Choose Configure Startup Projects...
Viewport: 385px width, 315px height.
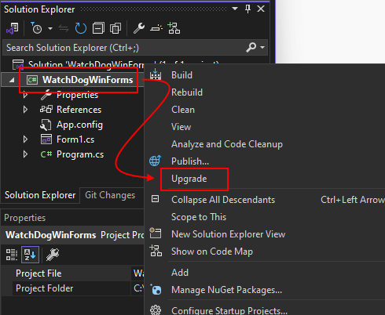click(229, 311)
